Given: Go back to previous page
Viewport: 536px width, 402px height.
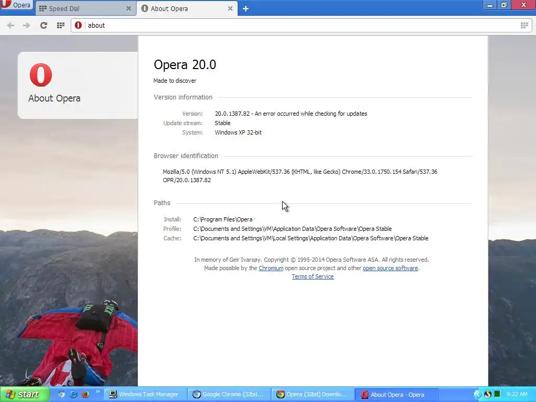Looking at the screenshot, I should click(x=10, y=25).
